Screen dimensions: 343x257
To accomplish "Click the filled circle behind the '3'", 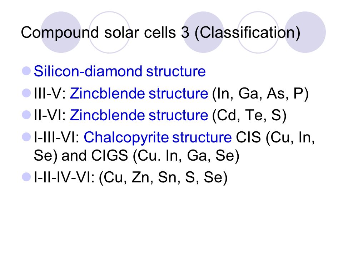I will tap(203, 32).
